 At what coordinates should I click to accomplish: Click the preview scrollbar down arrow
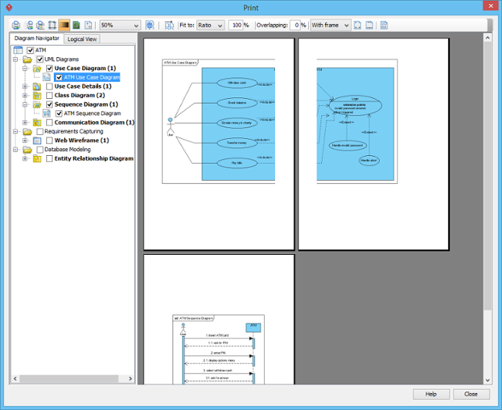pyautogui.click(x=487, y=380)
